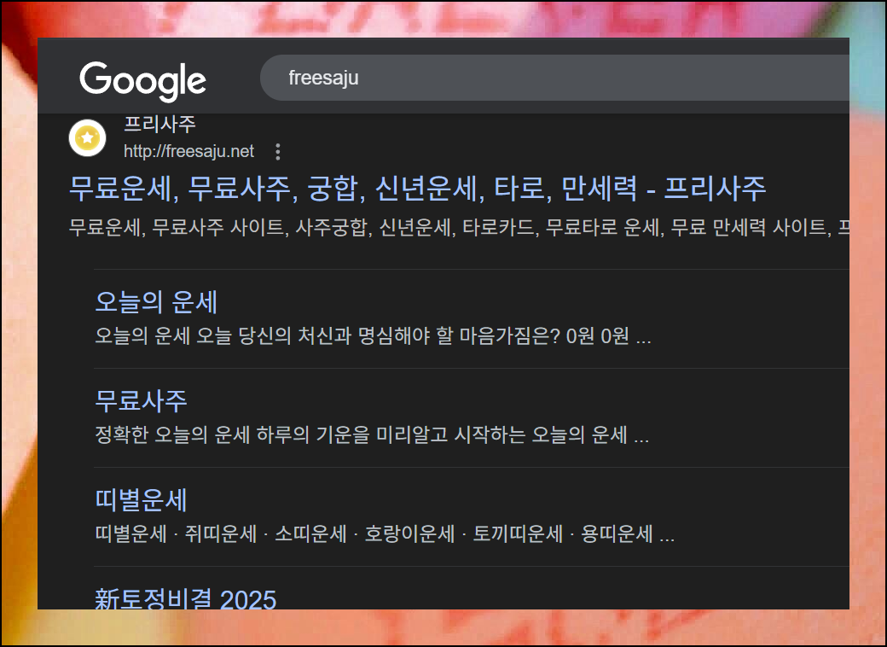The image size is (887, 647).
Task: Click the freesaju search input field
Action: [x=554, y=78]
